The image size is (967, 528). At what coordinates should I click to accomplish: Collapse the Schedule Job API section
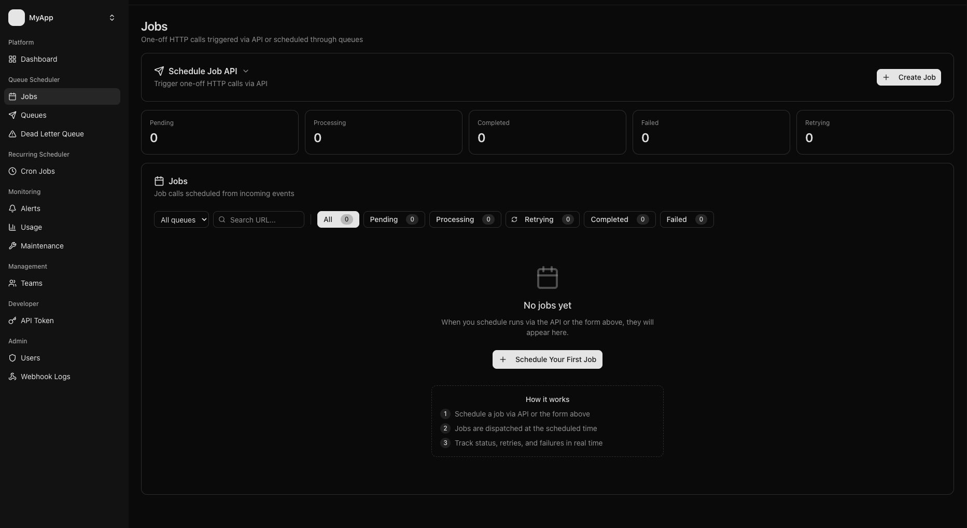(x=246, y=71)
